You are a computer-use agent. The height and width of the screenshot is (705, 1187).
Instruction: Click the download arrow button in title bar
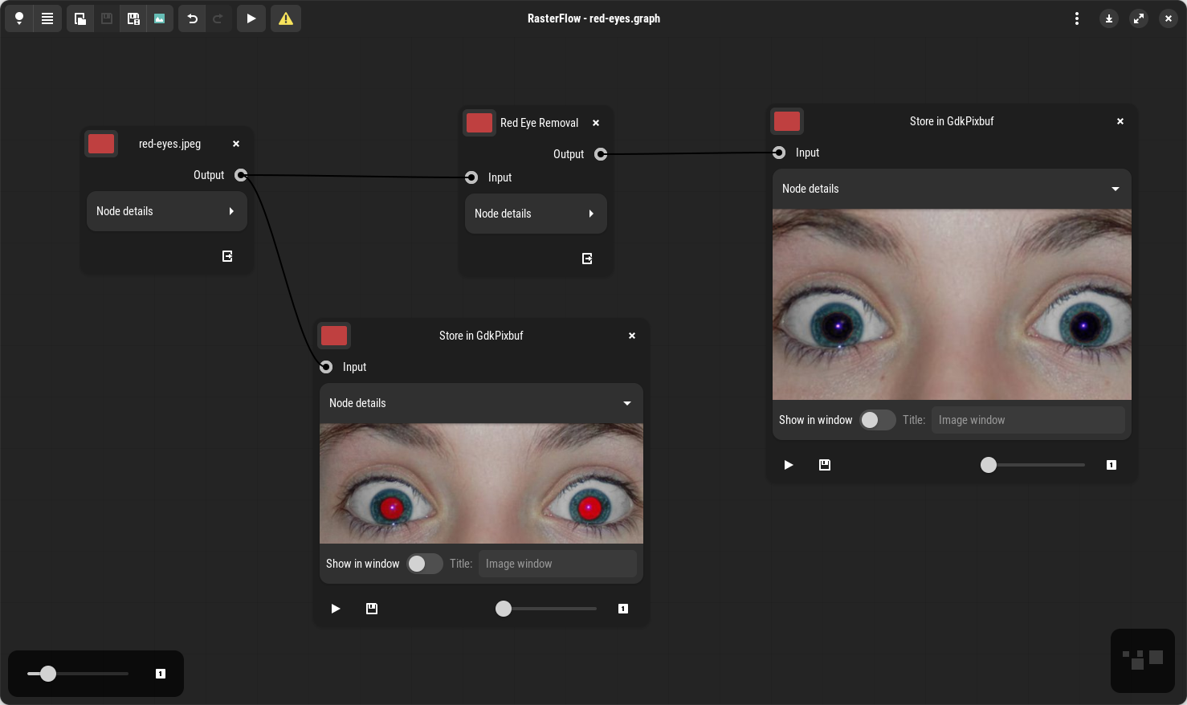pyautogui.click(x=1109, y=18)
